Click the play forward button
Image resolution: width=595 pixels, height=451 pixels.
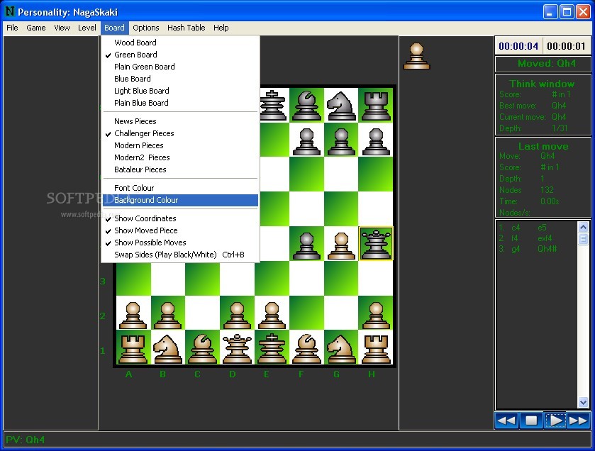point(555,421)
